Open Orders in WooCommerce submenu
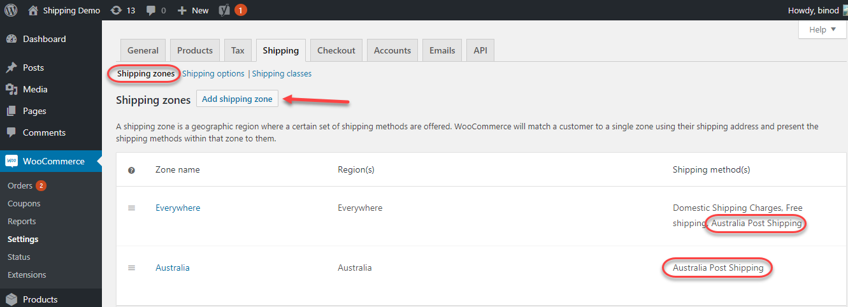The image size is (848, 307). pyautogui.click(x=20, y=186)
